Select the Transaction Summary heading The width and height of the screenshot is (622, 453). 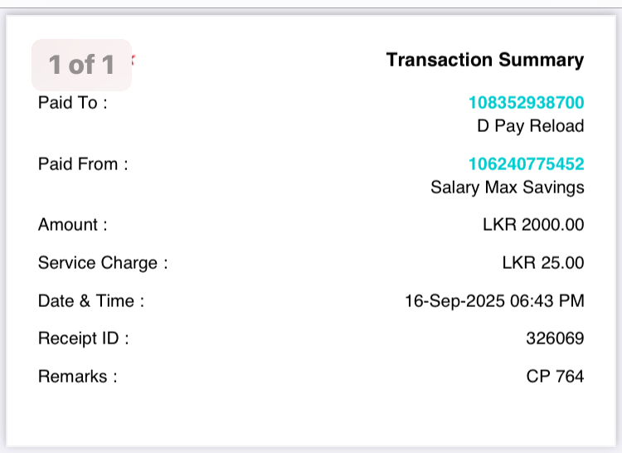click(484, 60)
